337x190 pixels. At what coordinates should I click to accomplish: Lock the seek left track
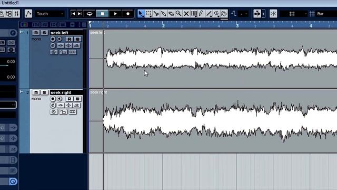click(x=63, y=52)
